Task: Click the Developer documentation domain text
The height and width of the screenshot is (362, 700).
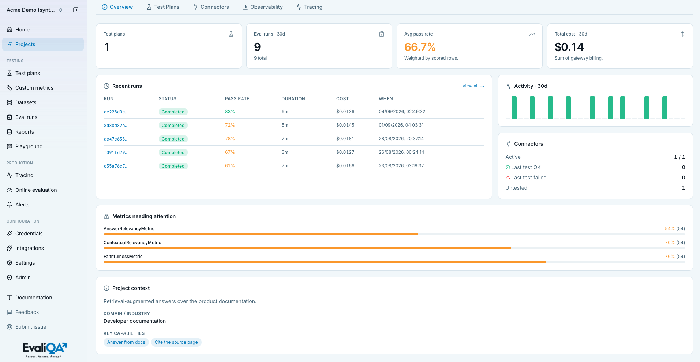Action: coord(135,321)
